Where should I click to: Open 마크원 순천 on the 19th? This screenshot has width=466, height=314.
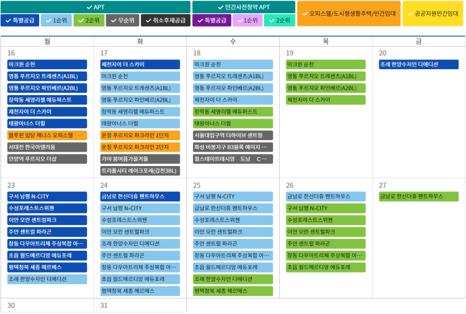[x=326, y=64]
